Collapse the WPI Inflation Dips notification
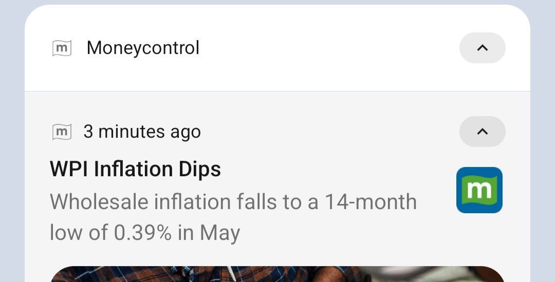Image resolution: width=555 pixels, height=282 pixels. point(482,131)
